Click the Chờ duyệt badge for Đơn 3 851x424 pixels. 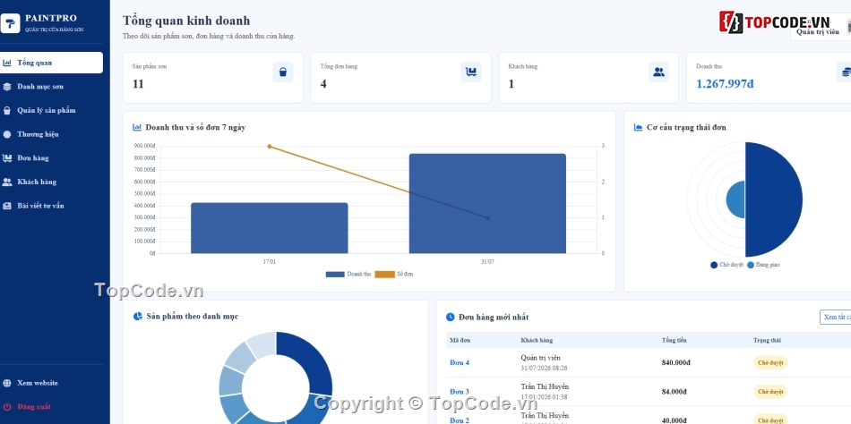[770, 392]
